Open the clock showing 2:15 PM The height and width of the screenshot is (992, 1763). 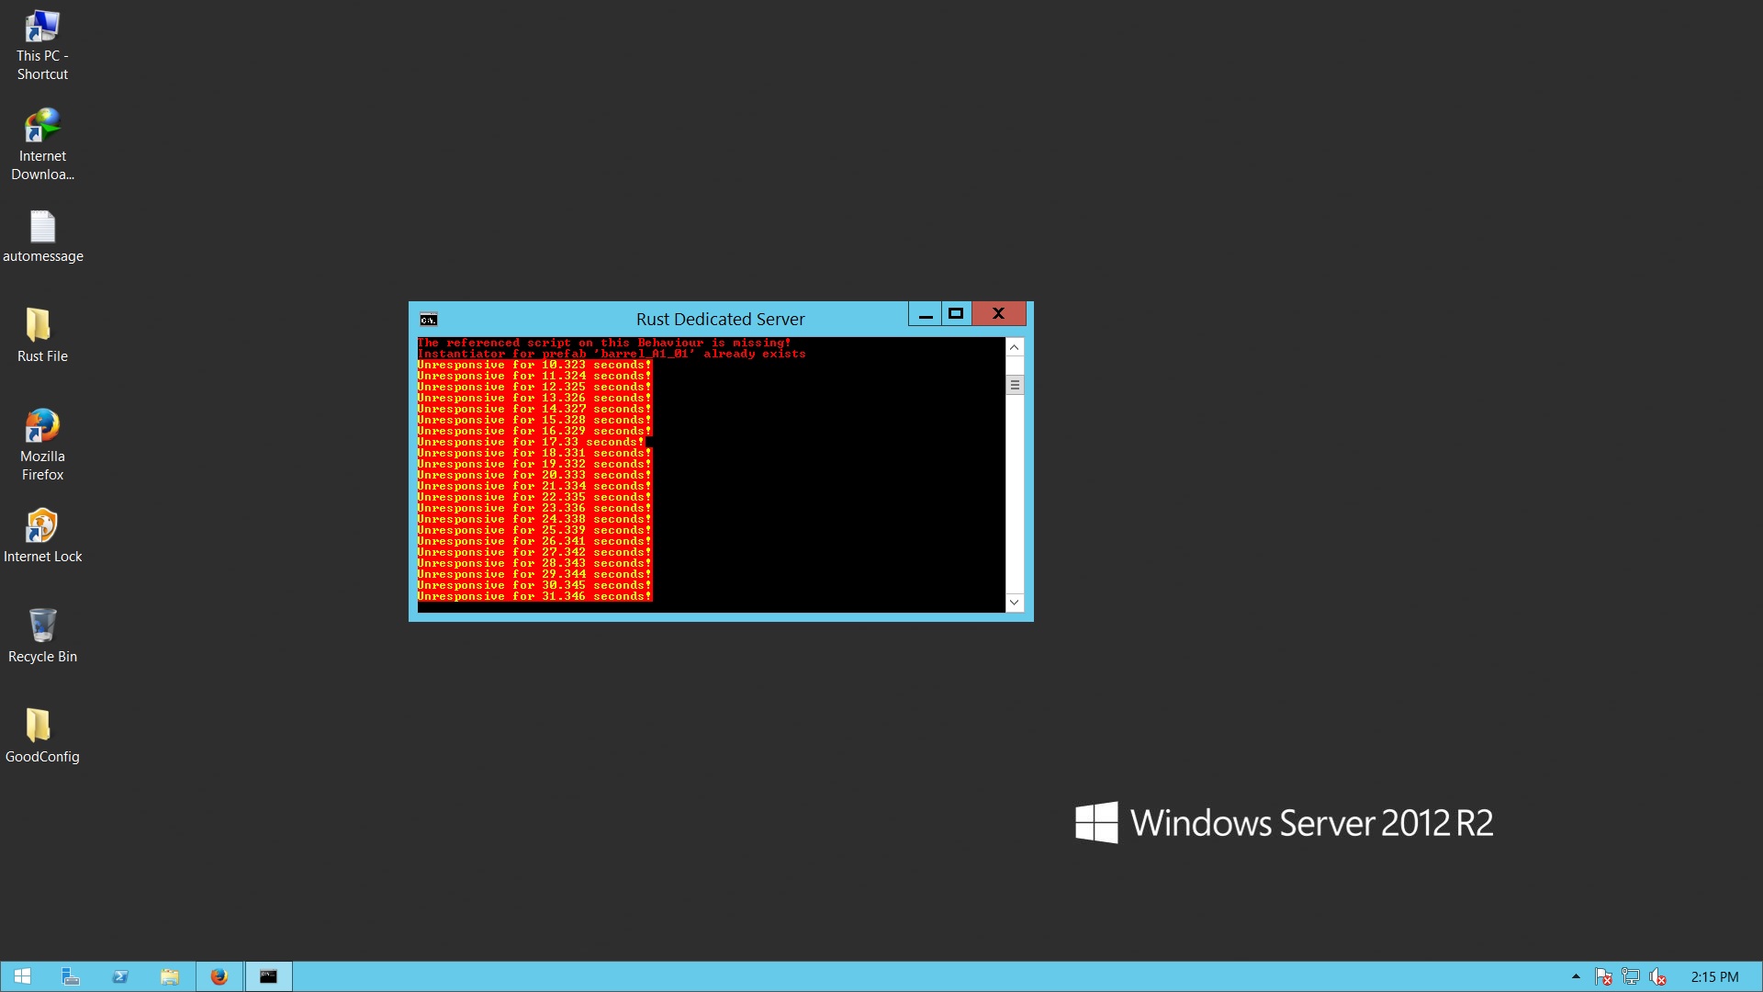1714,977
